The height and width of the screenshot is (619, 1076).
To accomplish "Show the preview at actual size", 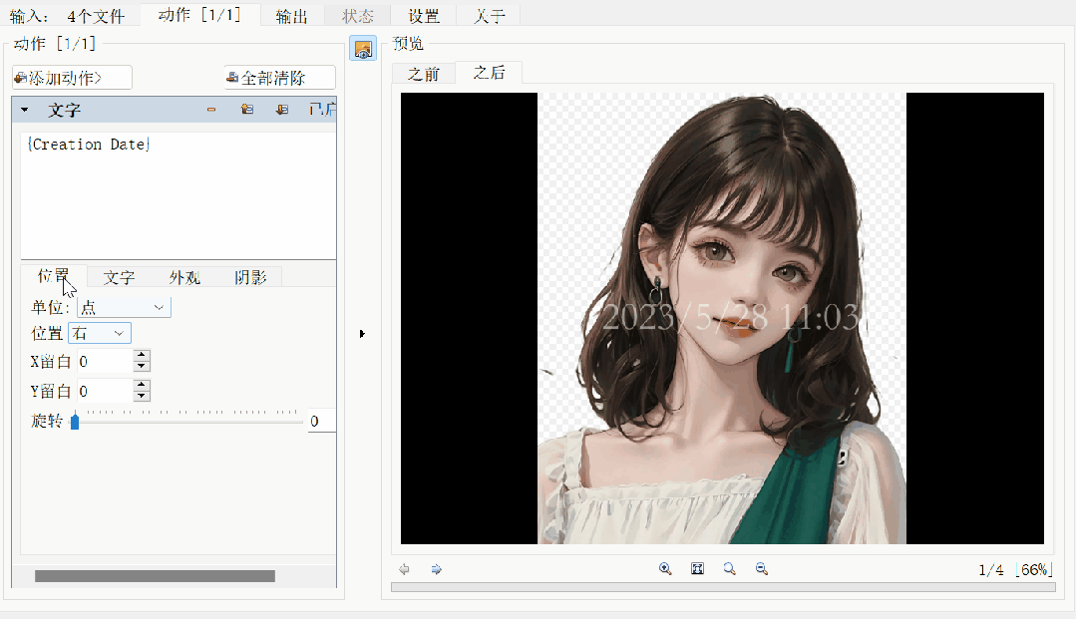I will [729, 569].
